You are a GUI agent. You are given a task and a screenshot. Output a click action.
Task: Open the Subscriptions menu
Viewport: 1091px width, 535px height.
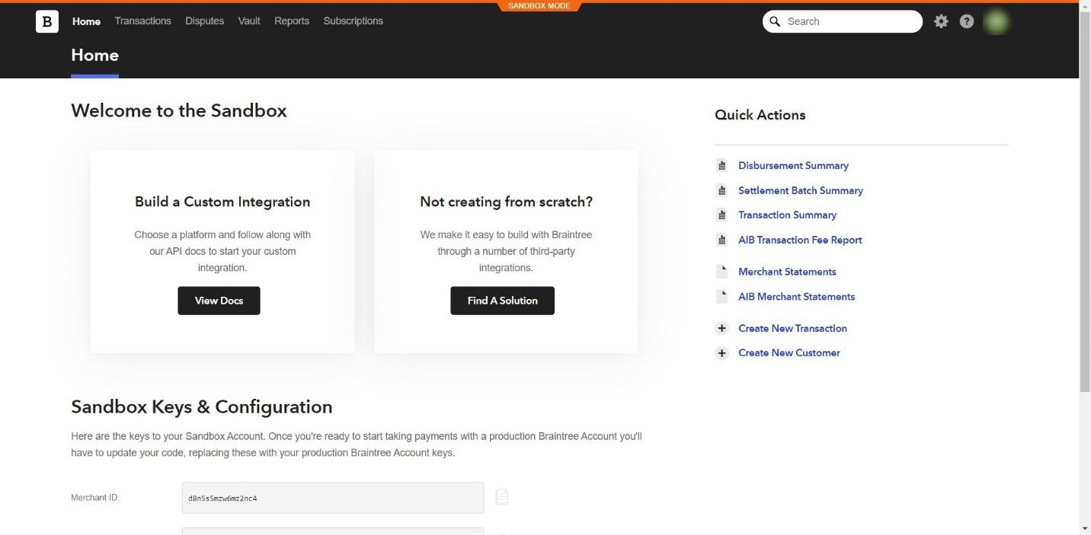pyautogui.click(x=354, y=21)
